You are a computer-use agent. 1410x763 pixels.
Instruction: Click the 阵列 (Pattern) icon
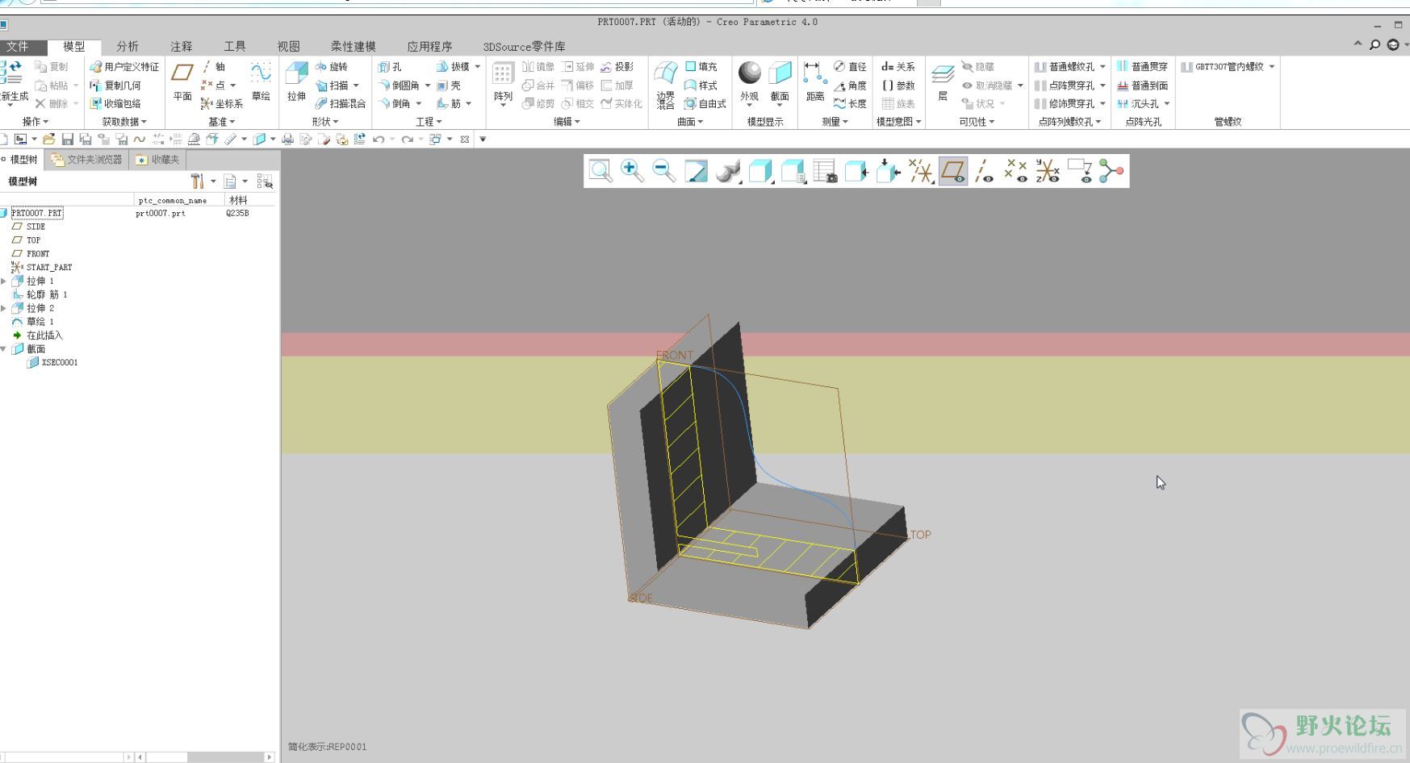(x=503, y=74)
